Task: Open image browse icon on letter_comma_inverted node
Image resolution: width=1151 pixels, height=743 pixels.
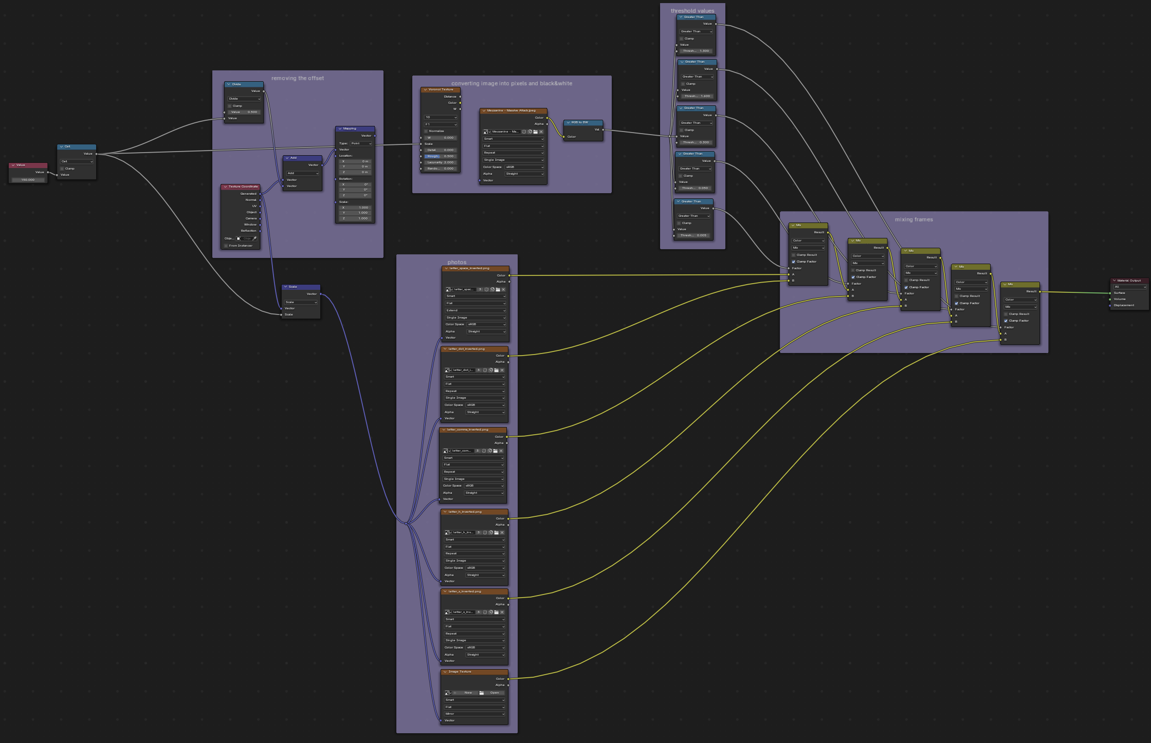Action: 446,451
